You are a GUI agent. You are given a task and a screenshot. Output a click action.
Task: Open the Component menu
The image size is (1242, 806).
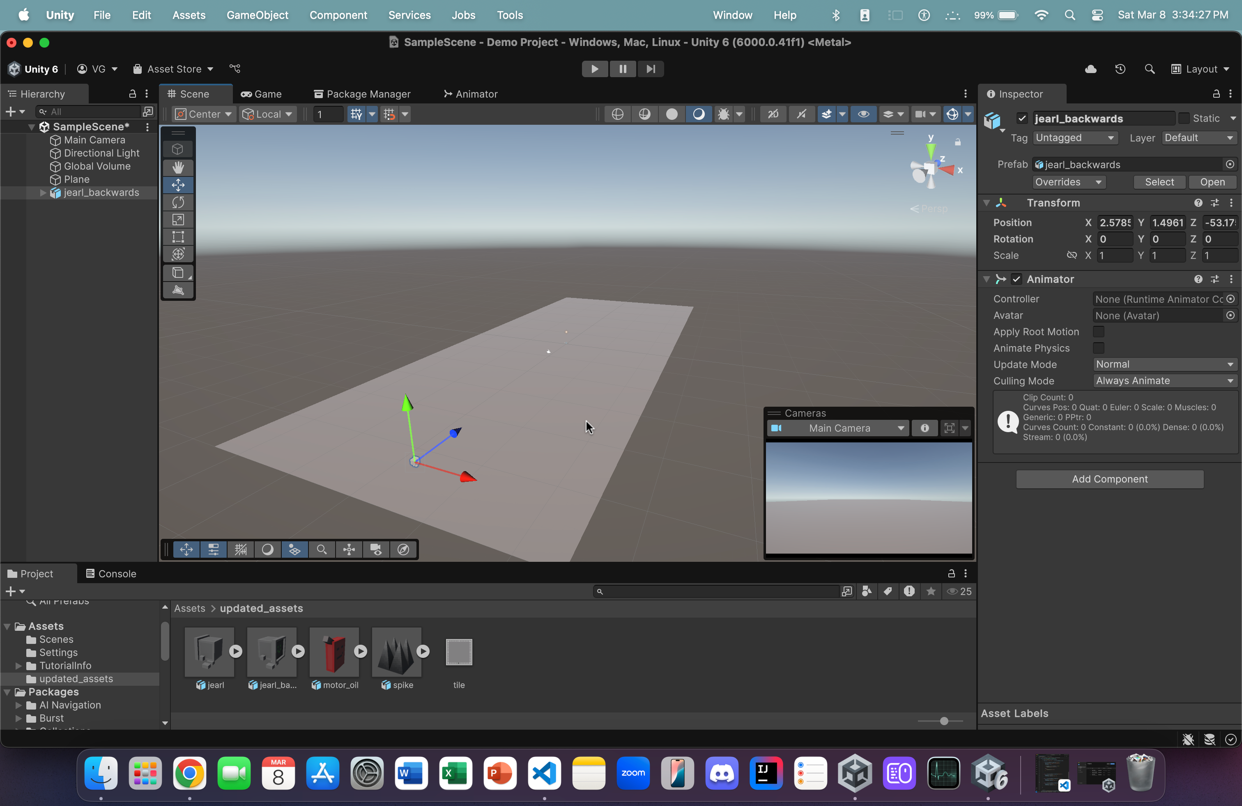[x=338, y=15]
